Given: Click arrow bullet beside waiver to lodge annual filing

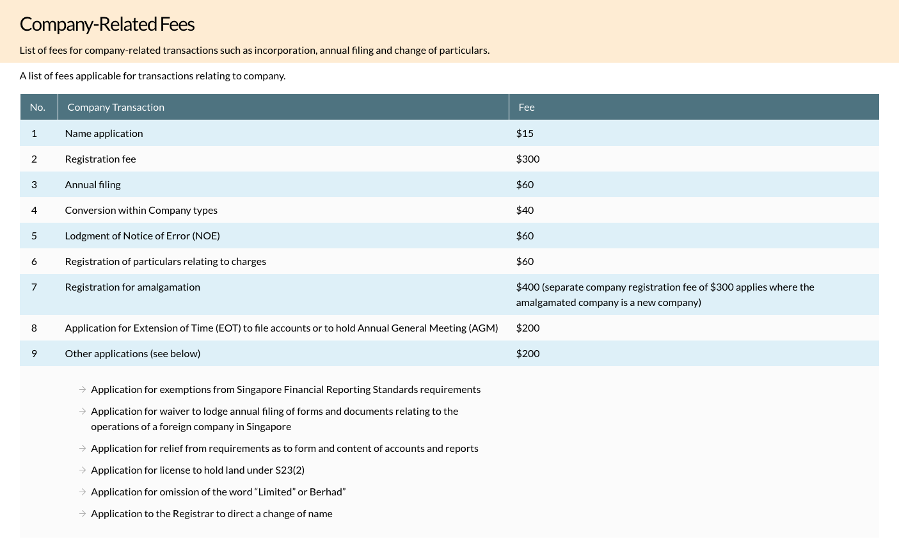Looking at the screenshot, I should (x=83, y=412).
